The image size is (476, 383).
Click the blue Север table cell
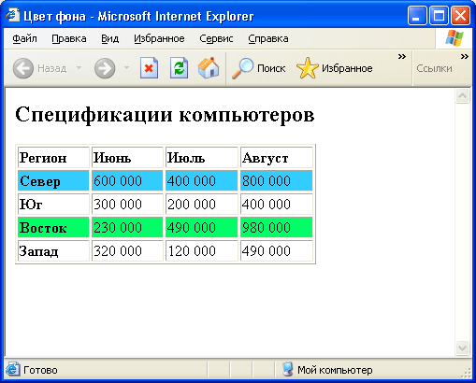click(53, 180)
